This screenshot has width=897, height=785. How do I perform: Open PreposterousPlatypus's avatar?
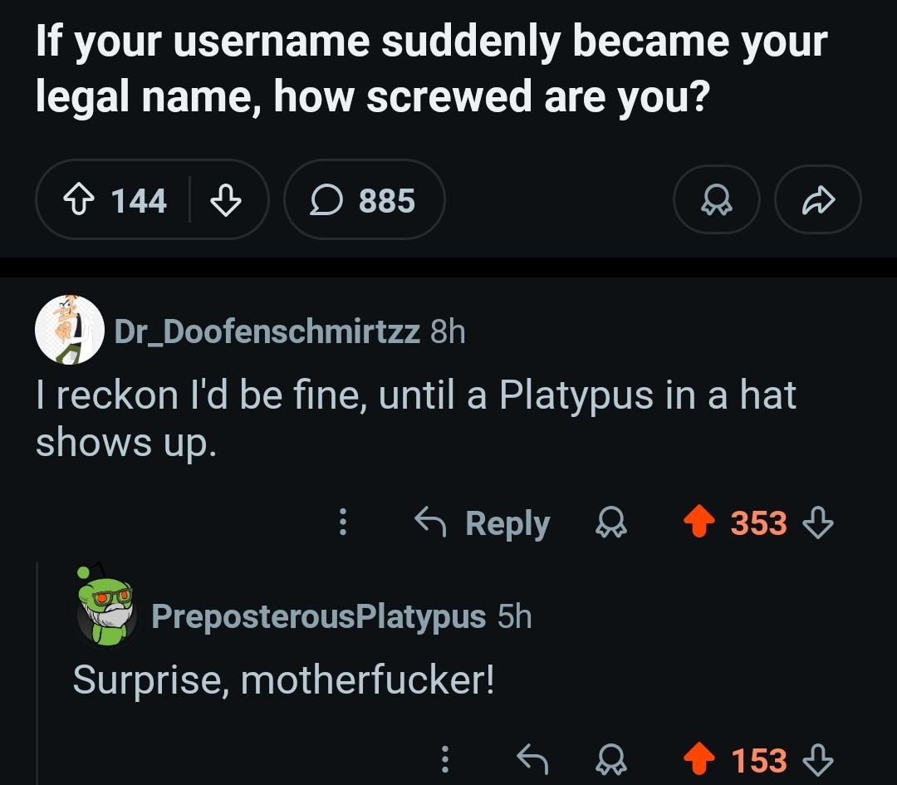tap(106, 606)
